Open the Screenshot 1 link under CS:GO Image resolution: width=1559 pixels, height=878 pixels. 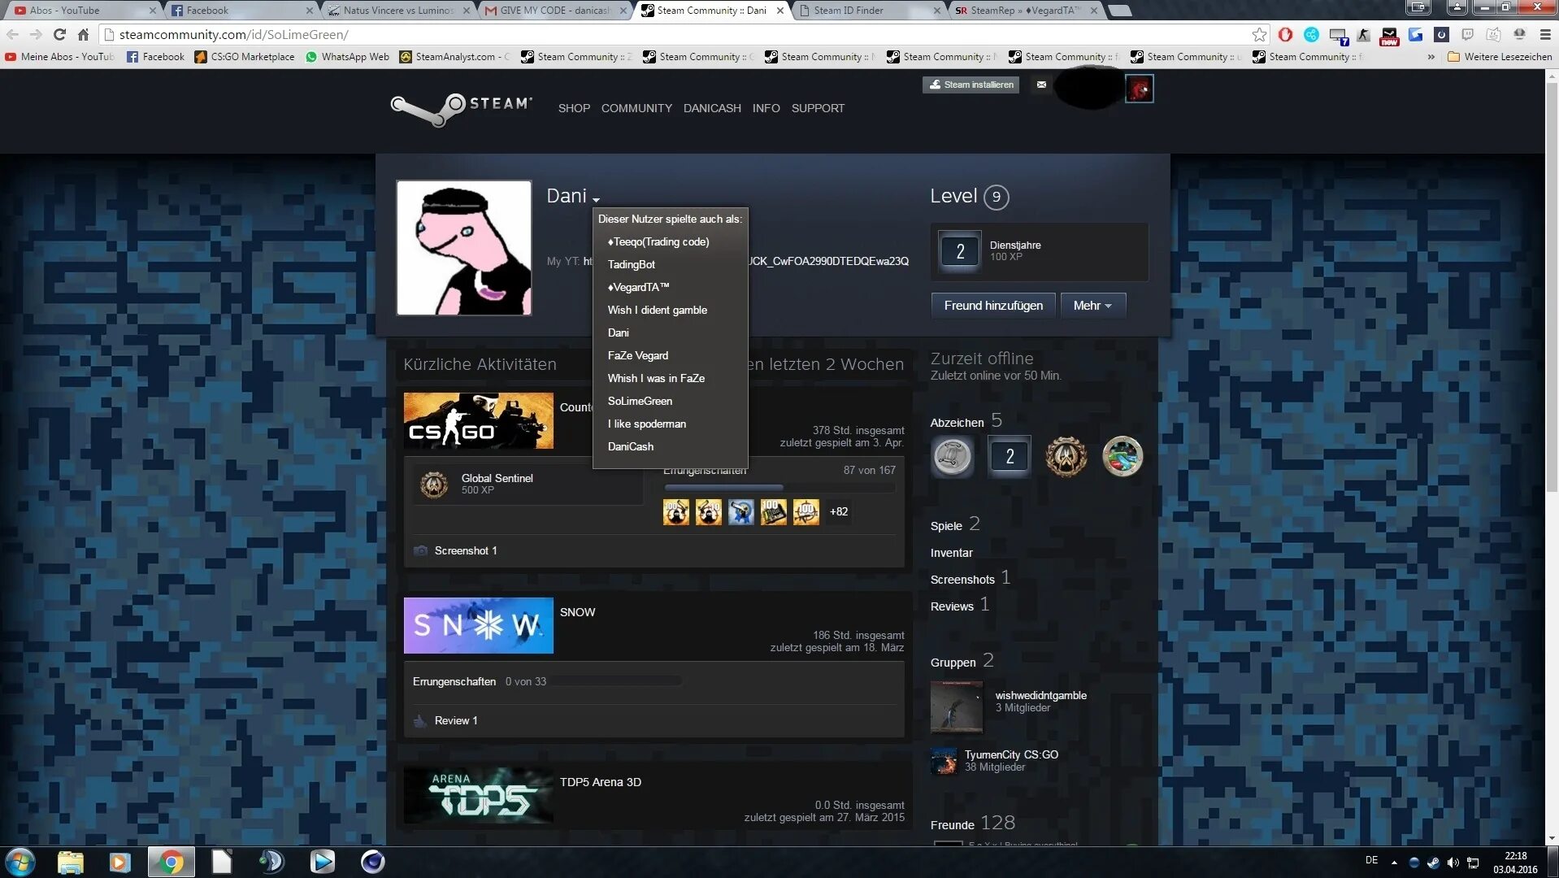tap(466, 551)
